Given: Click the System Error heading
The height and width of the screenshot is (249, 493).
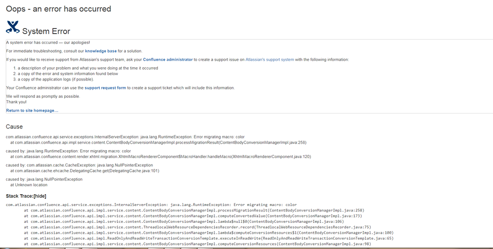Looking at the screenshot, I should point(46,31).
